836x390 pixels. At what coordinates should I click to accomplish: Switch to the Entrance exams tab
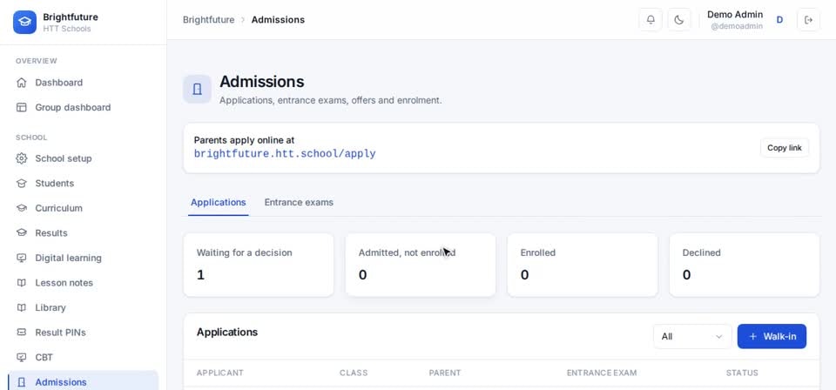(x=299, y=203)
